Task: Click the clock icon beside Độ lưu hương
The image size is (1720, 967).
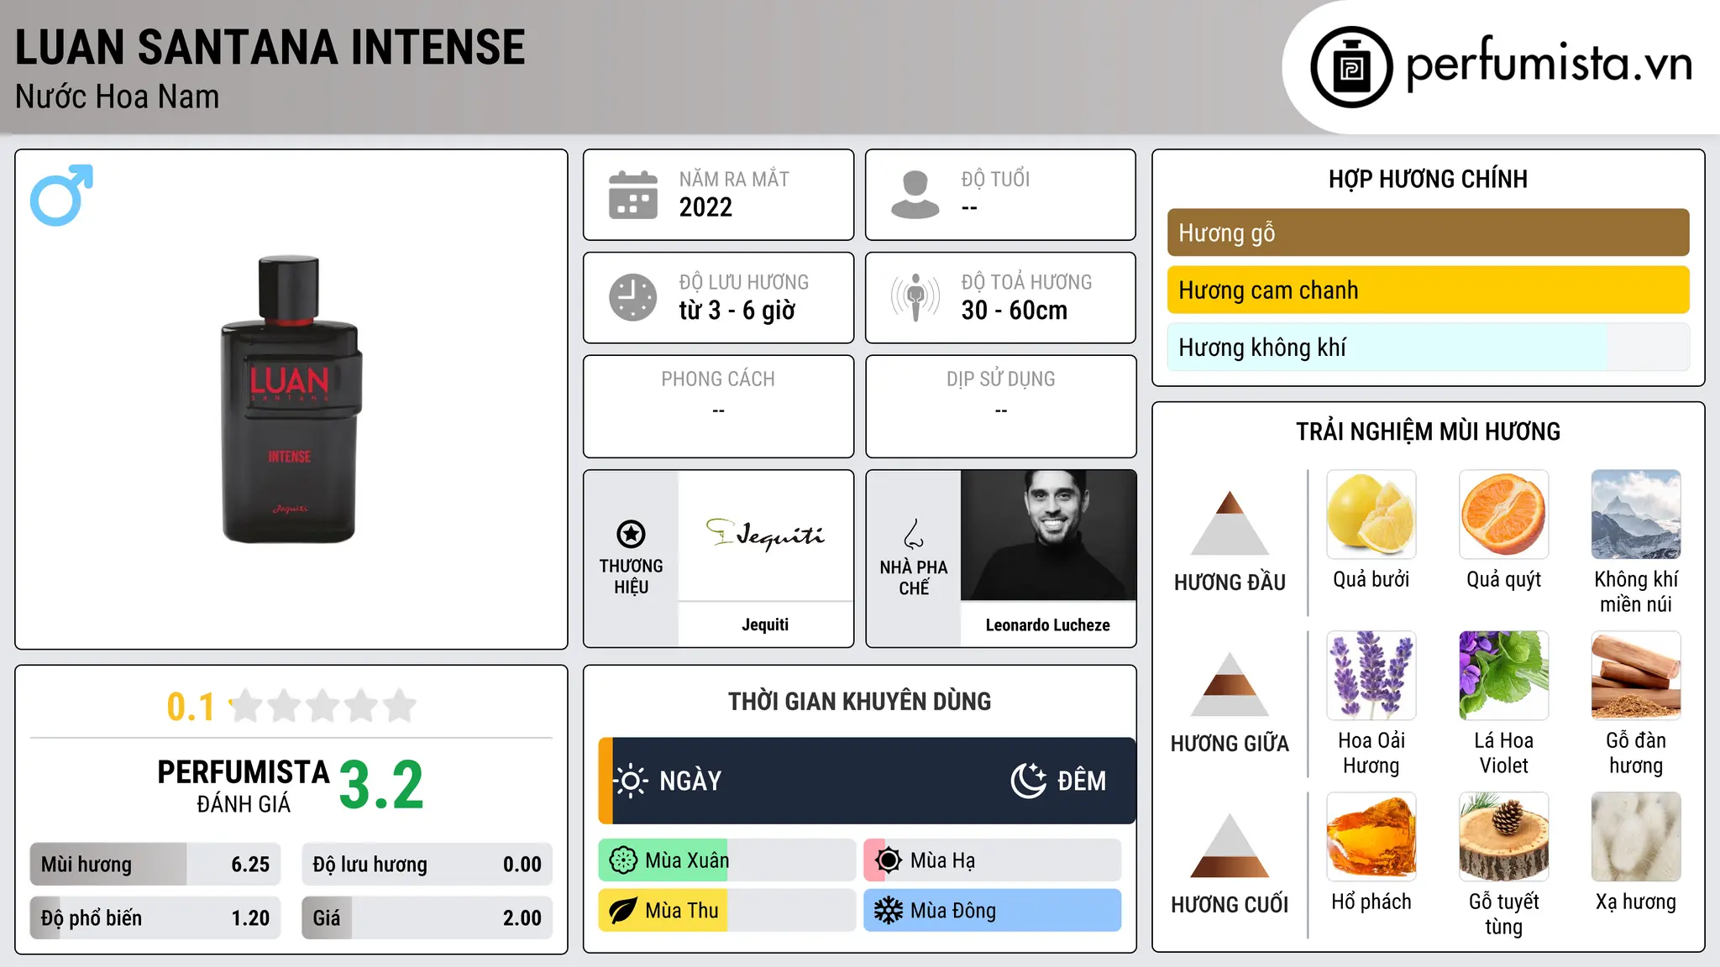Action: tap(633, 297)
